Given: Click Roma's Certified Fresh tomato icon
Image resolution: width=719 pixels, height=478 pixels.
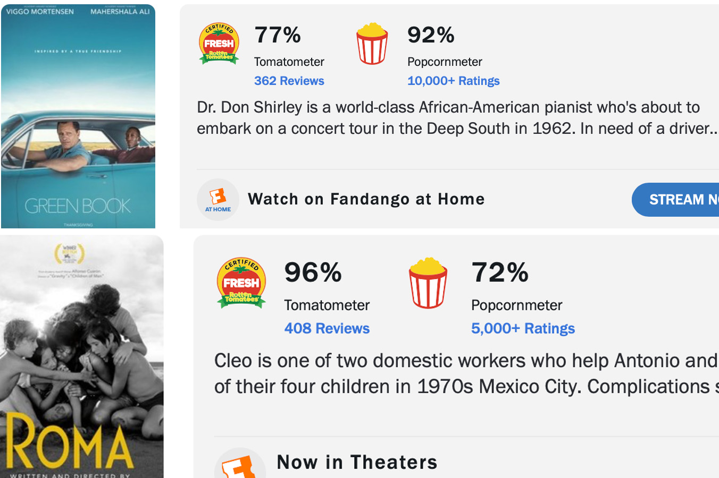Looking at the screenshot, I should click(x=241, y=283).
